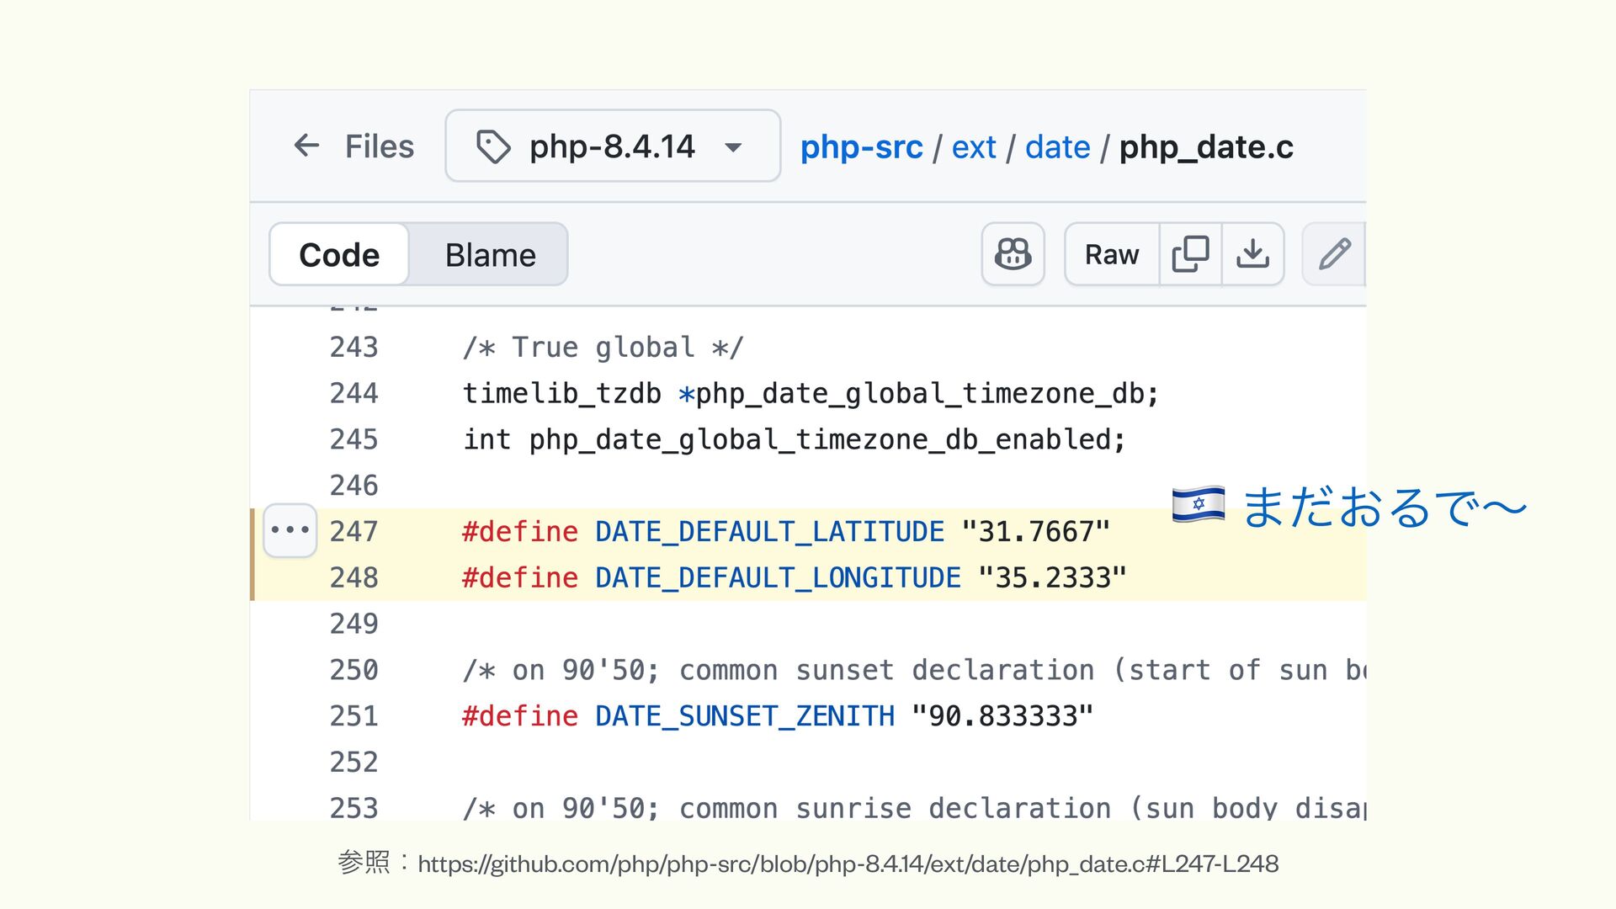This screenshot has width=1616, height=909.
Task: Click the tag icon beside php-8.4.14
Action: point(493,146)
